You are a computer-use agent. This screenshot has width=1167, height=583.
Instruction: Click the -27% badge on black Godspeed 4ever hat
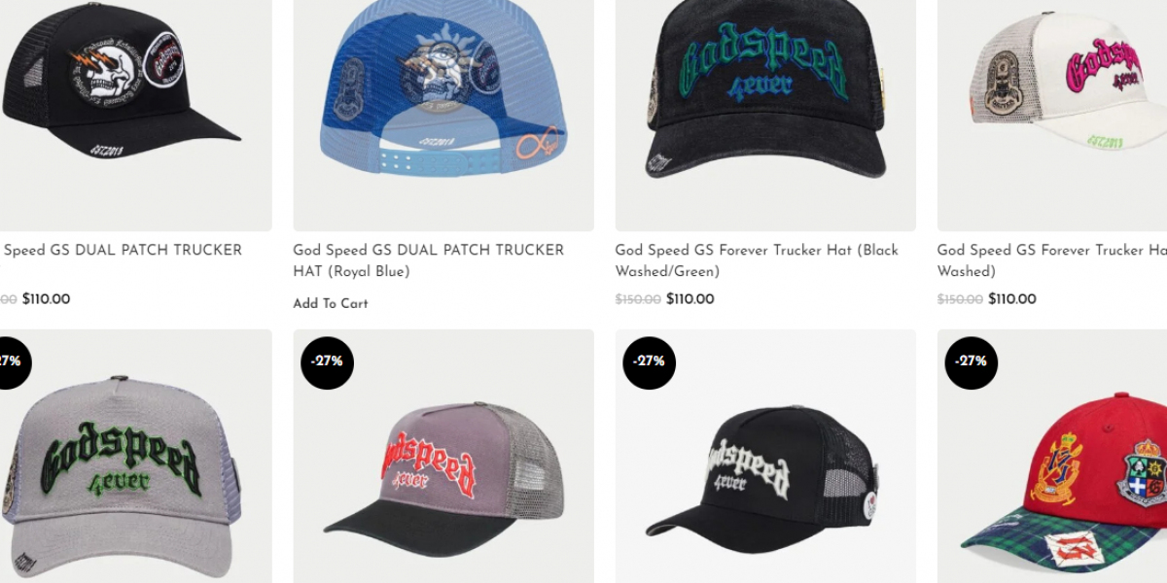(x=649, y=362)
